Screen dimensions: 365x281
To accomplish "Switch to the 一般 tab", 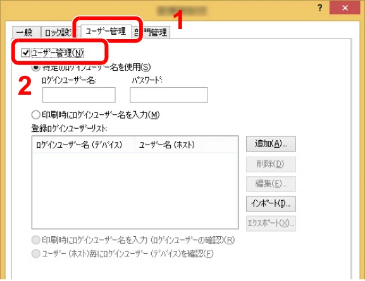I will tap(27, 32).
